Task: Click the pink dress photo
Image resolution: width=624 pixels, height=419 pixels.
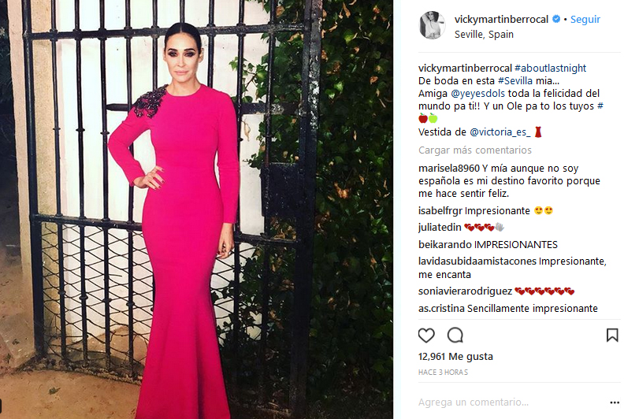Action: [197, 209]
